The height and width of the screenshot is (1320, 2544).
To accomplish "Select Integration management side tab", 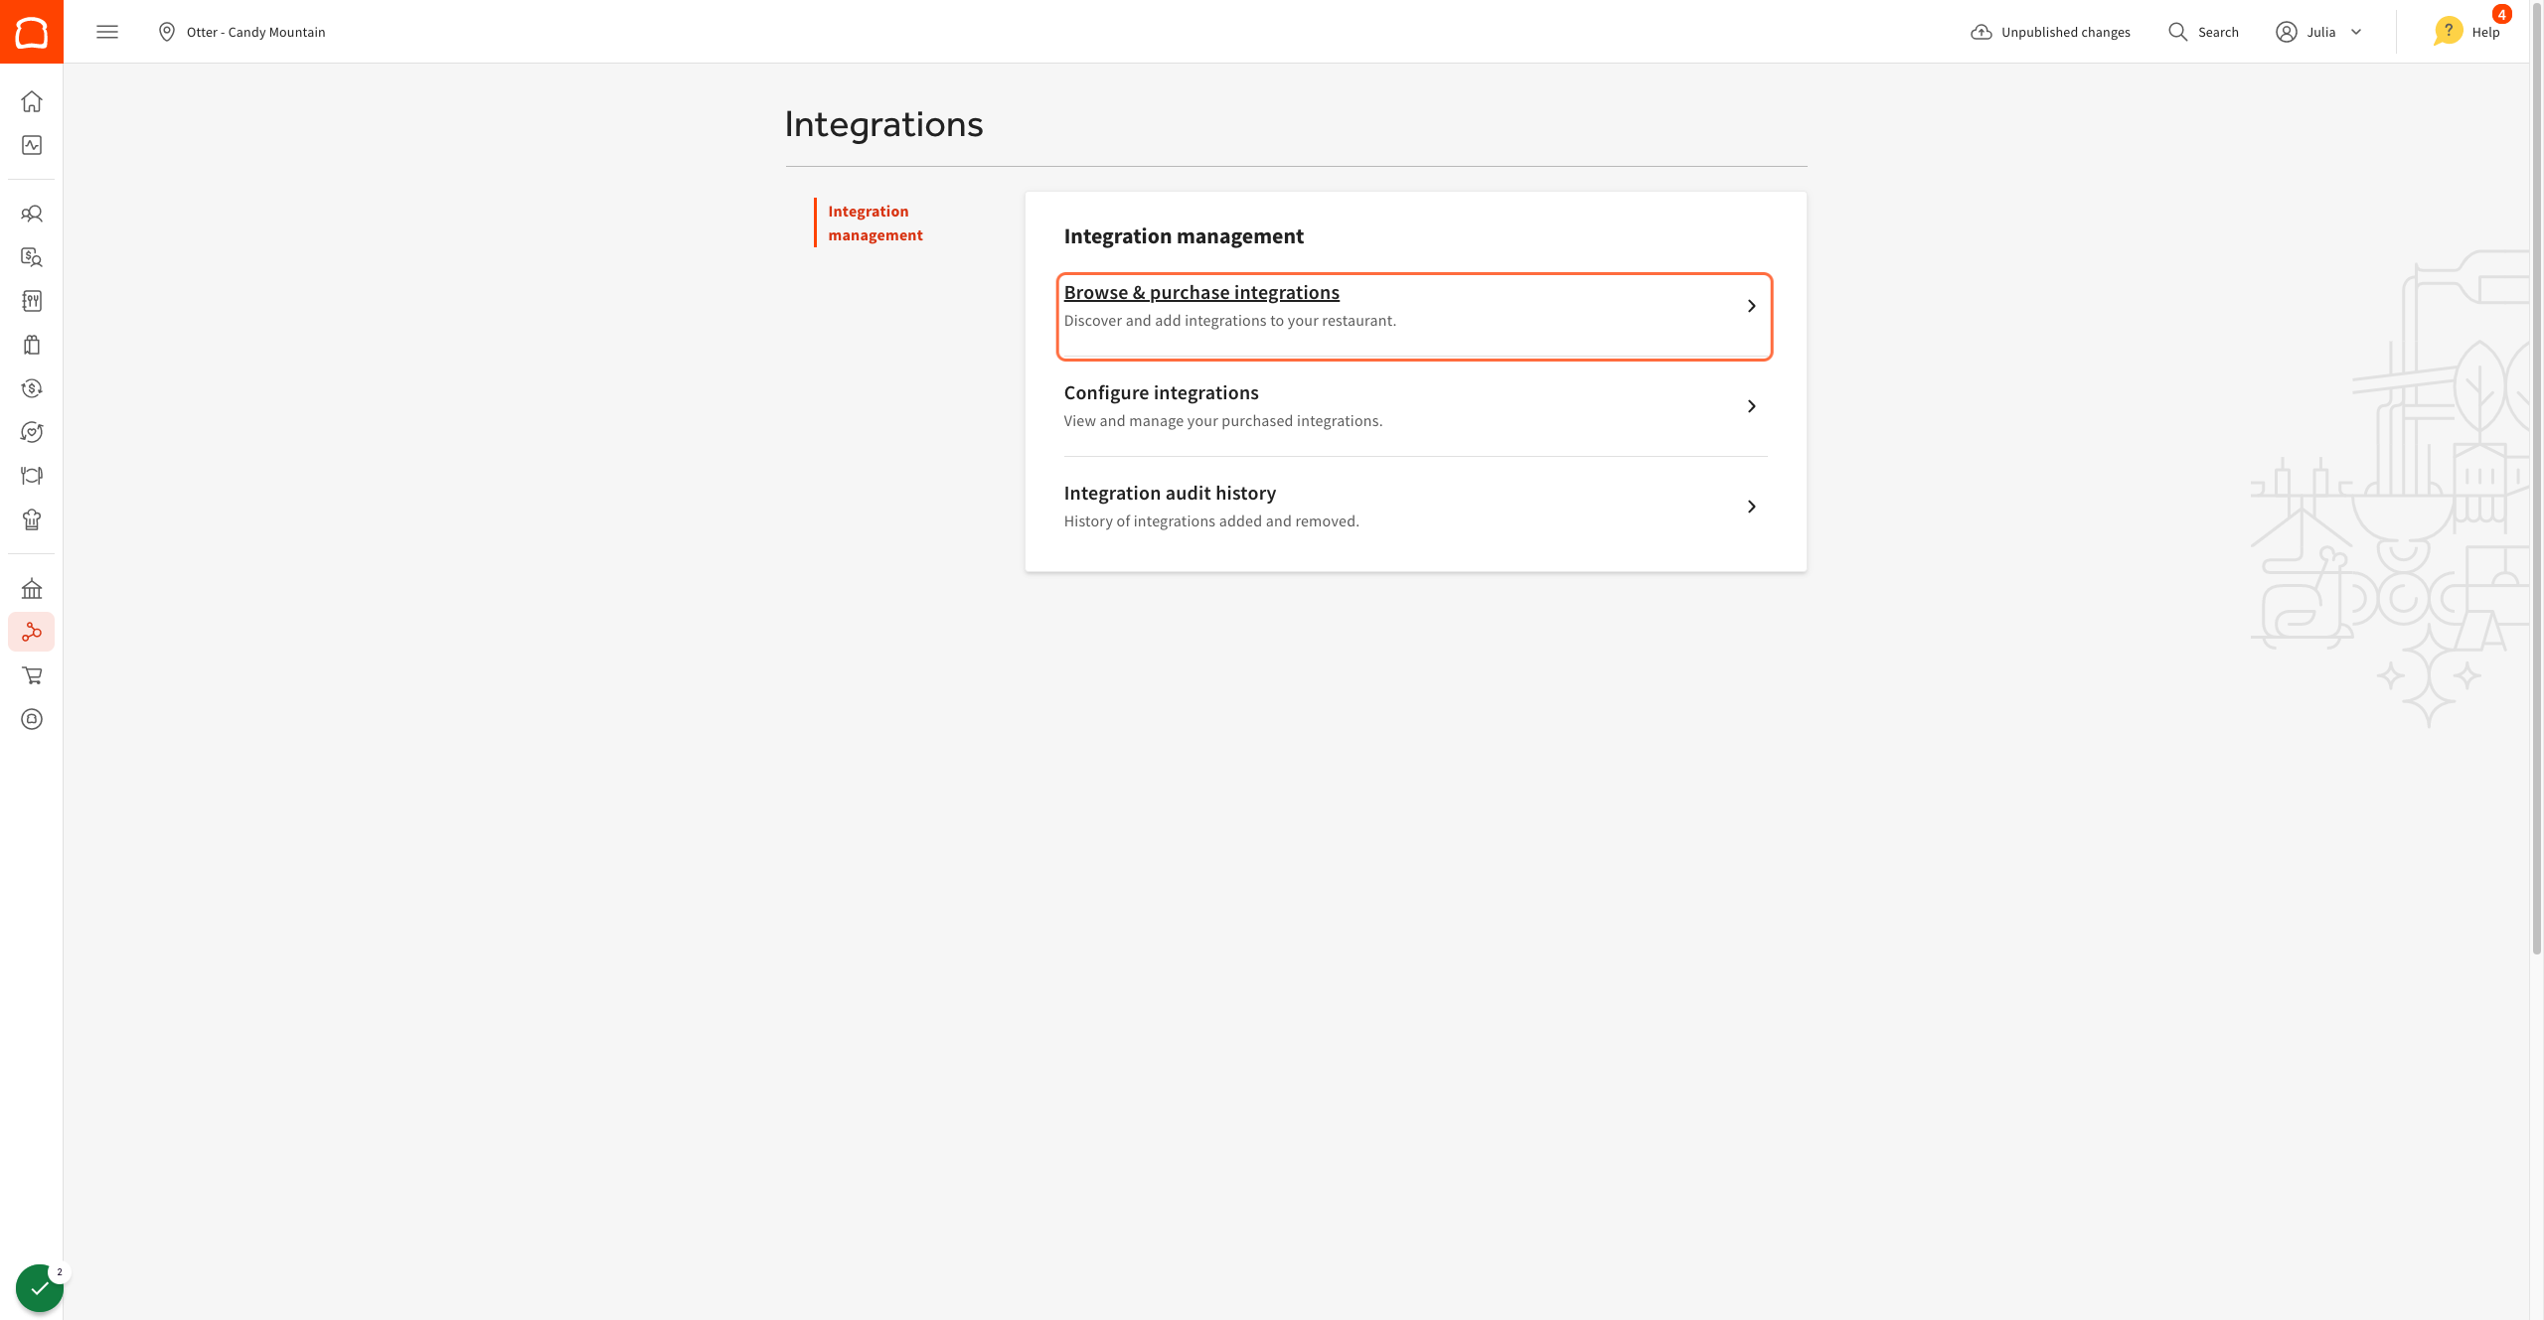I will coord(874,223).
